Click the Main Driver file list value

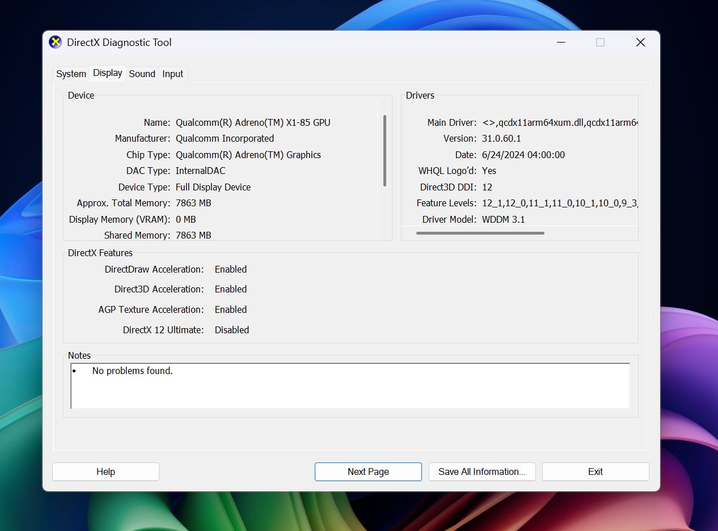click(560, 122)
